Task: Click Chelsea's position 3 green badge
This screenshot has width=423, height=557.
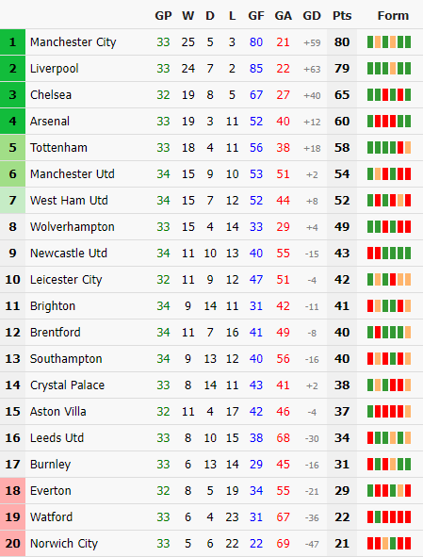Action: coord(12,95)
